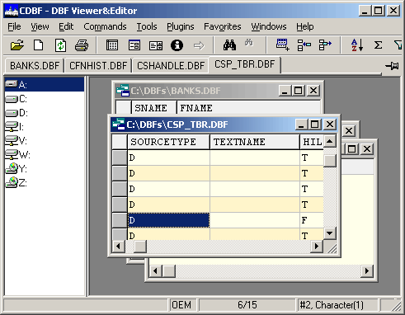Select the CSP_TBR.DBF tab
Viewport: 405px width, 315px height.
pyautogui.click(x=245, y=64)
